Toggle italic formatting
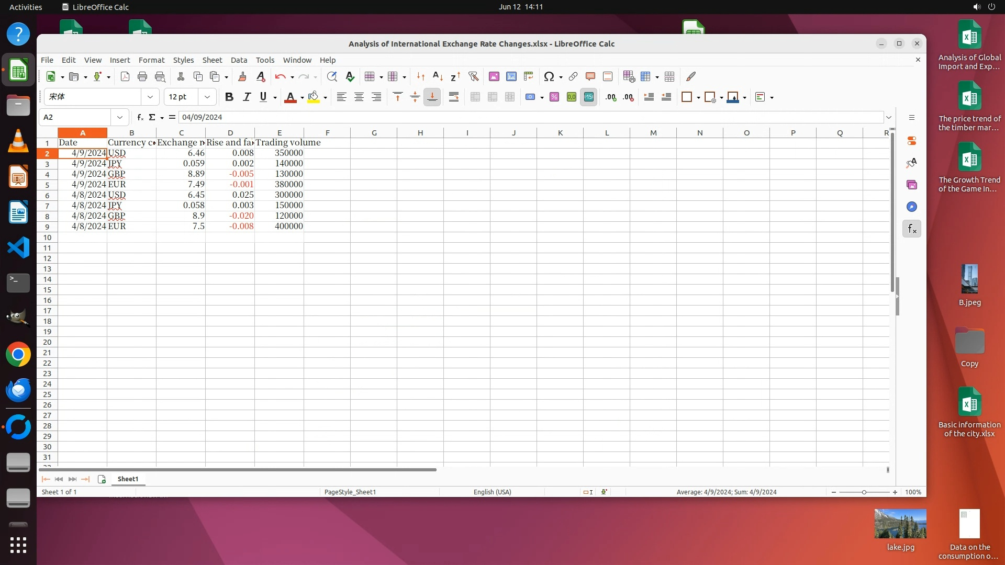1005x565 pixels. (247, 97)
